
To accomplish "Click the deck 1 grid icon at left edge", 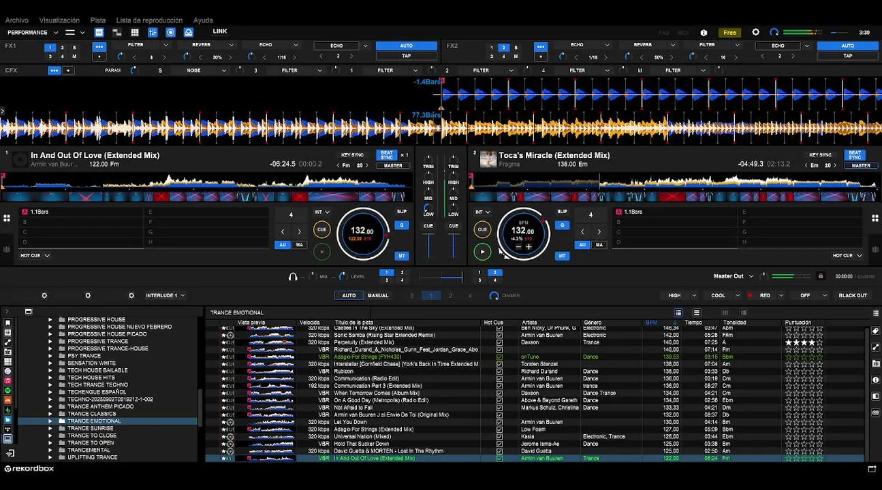I will click(x=7, y=218).
